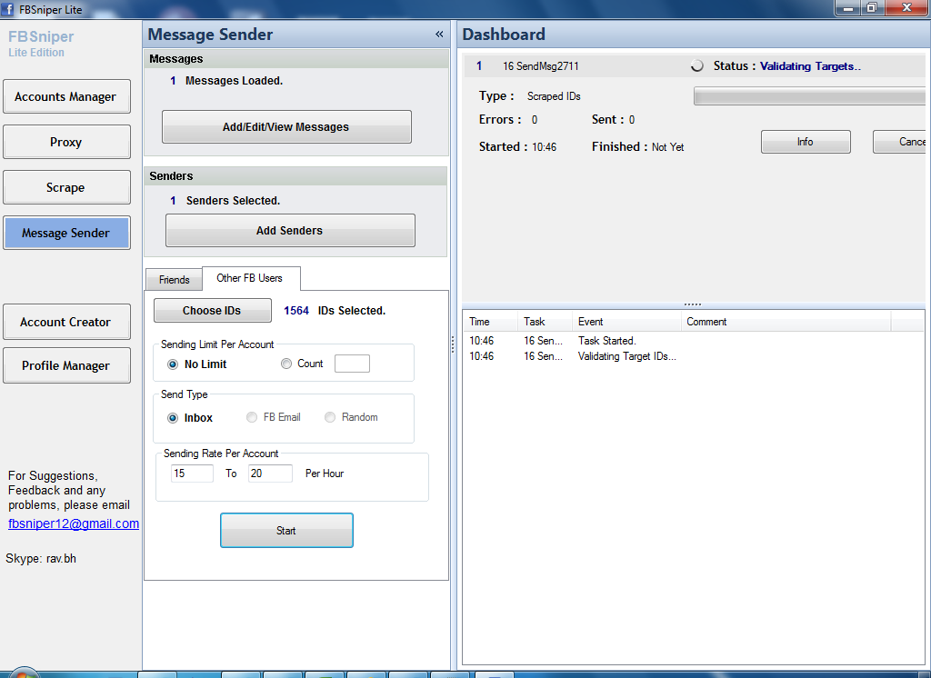Click the Choose IDs button
931x678 pixels.
(212, 311)
